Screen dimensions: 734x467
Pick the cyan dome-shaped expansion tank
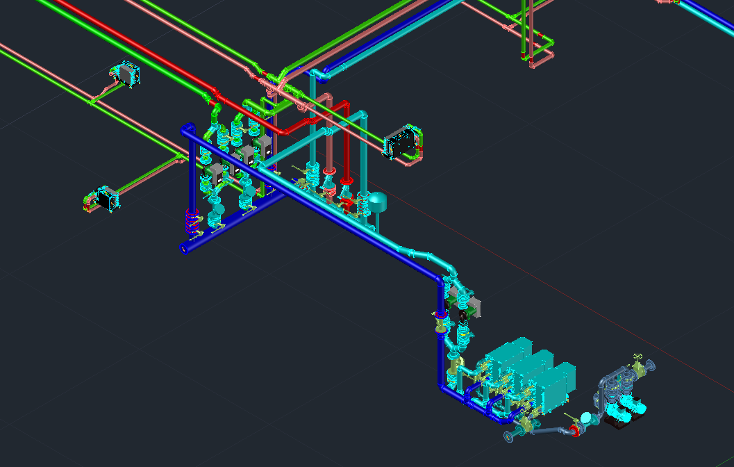[378, 202]
